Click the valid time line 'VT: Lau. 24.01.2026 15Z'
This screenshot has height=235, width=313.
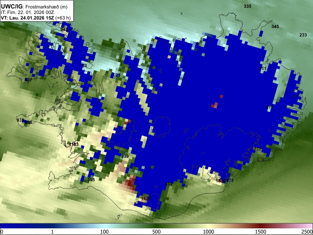click(x=27, y=18)
